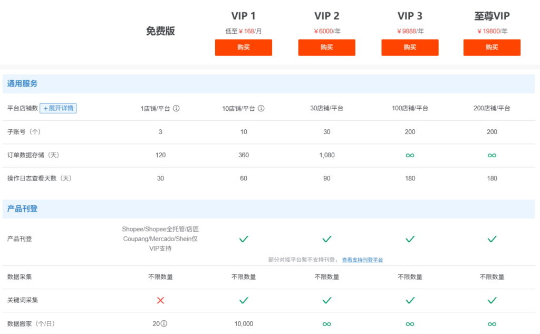
Task: Click the 免费版 column header
Action: (160, 32)
